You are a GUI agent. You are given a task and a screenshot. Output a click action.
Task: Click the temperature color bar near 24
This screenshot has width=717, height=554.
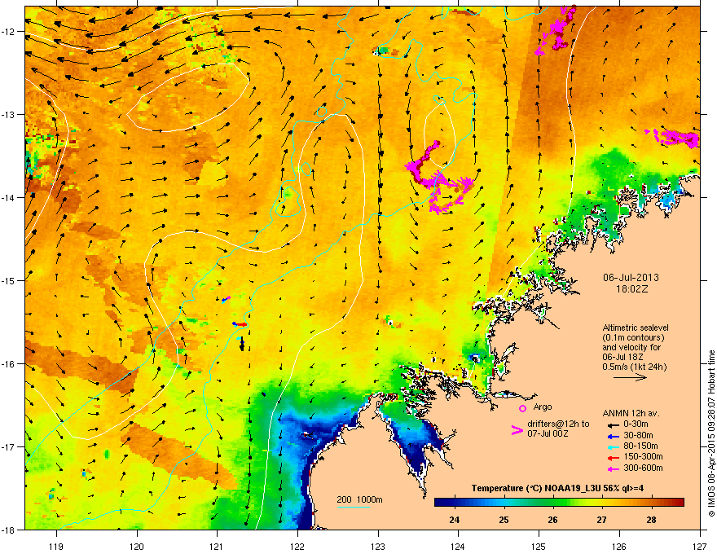pyautogui.click(x=454, y=503)
